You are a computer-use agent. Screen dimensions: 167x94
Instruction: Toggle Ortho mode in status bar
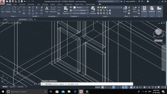pos(111,87)
